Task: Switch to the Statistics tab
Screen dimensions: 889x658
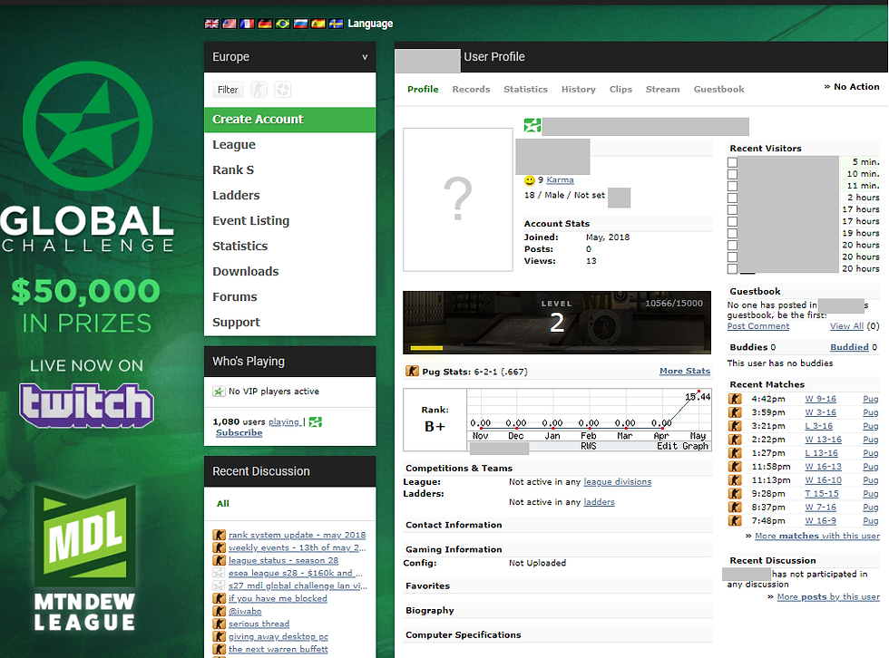Action: (x=526, y=89)
